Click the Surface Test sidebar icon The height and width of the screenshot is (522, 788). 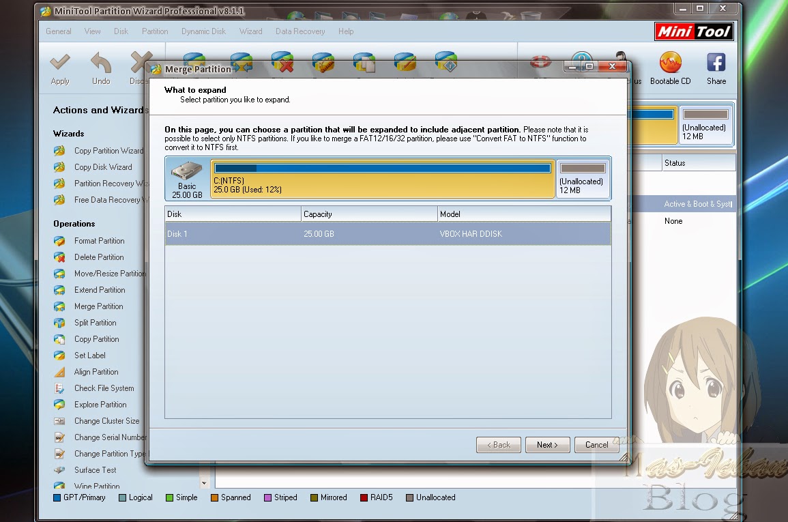pyautogui.click(x=59, y=470)
